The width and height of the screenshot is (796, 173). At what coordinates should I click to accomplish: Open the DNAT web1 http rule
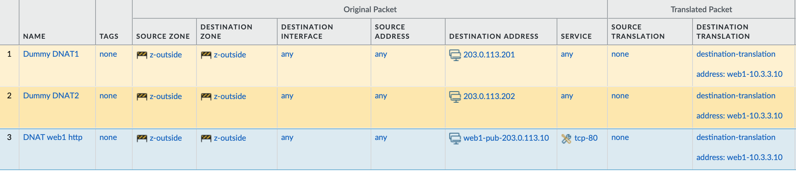(x=53, y=137)
